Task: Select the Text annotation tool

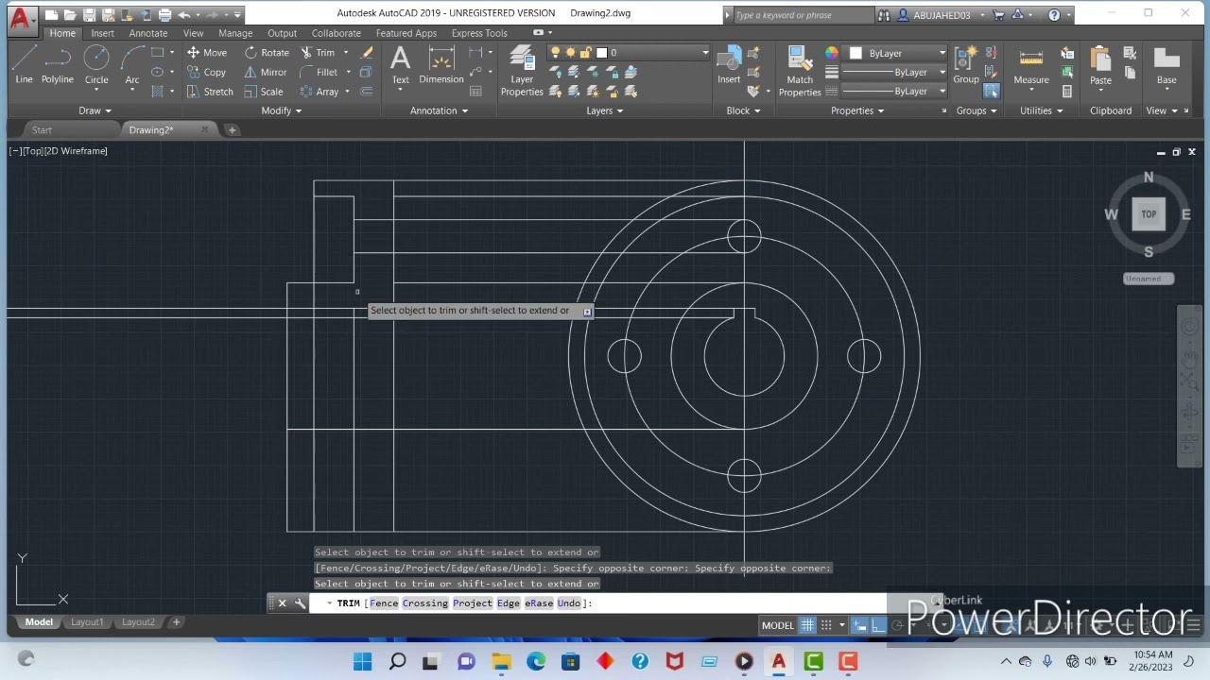Action: pos(401,64)
